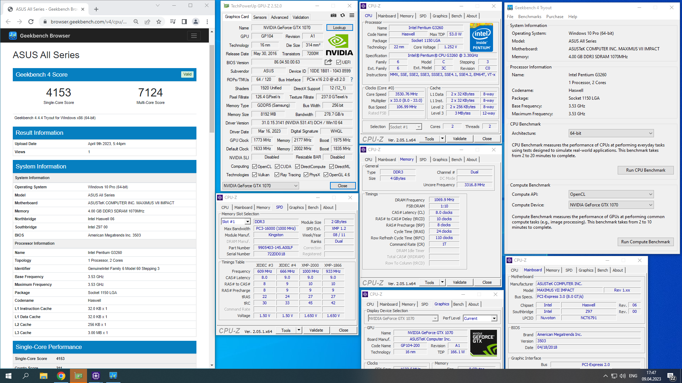Open a new browser tab

pyautogui.click(x=96, y=9)
